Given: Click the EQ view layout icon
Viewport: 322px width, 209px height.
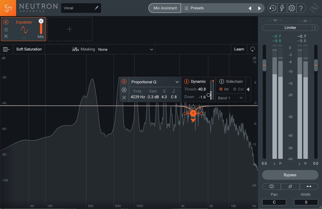Looking at the screenshot, I should (x=5, y=49).
